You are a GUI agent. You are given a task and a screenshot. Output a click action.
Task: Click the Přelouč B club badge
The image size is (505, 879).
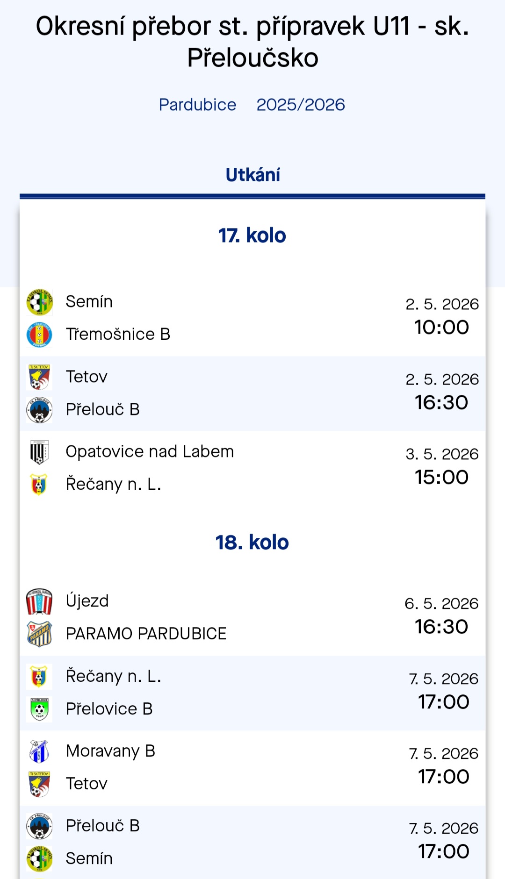(39, 409)
